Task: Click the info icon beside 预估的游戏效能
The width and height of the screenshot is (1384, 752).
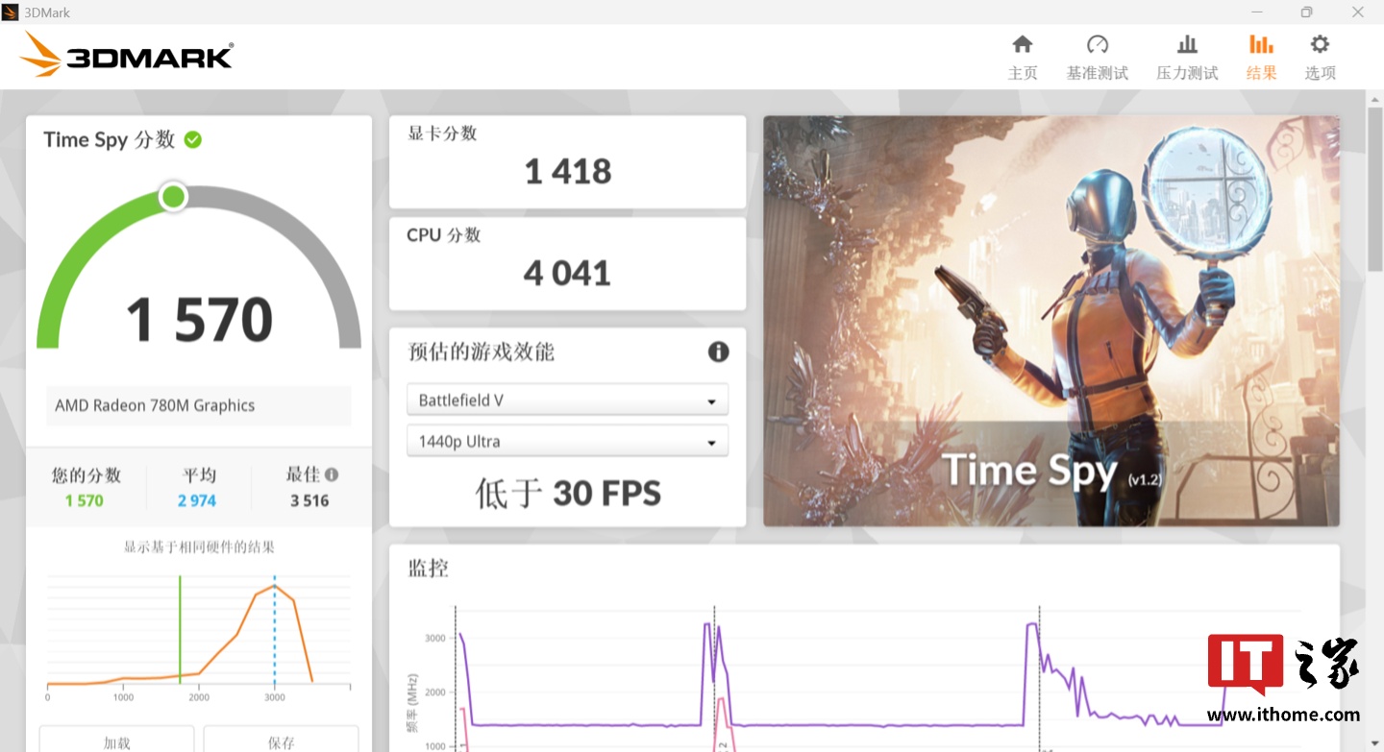Action: tap(718, 352)
